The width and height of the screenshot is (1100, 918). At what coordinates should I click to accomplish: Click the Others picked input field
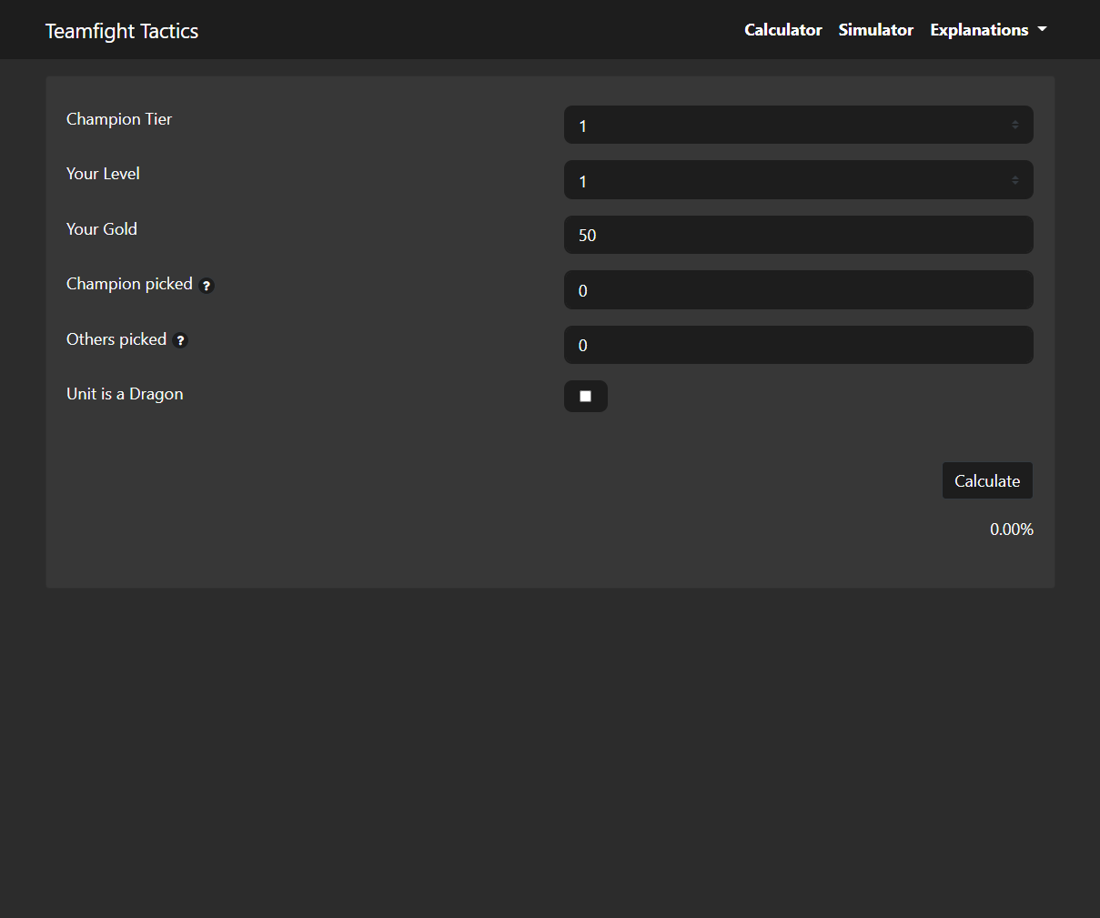[799, 345]
